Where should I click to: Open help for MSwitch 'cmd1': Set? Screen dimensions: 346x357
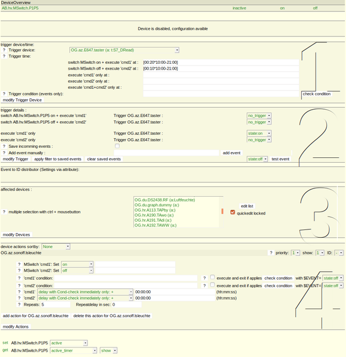click(19, 265)
